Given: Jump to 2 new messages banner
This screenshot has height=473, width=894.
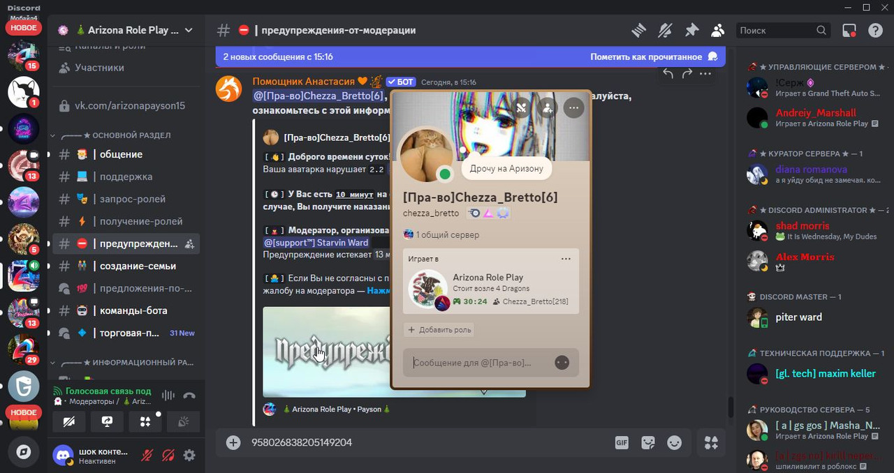Looking at the screenshot, I should click(278, 57).
